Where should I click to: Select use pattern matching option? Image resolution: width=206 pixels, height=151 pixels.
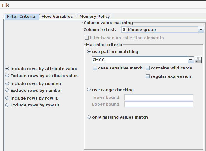(89, 52)
